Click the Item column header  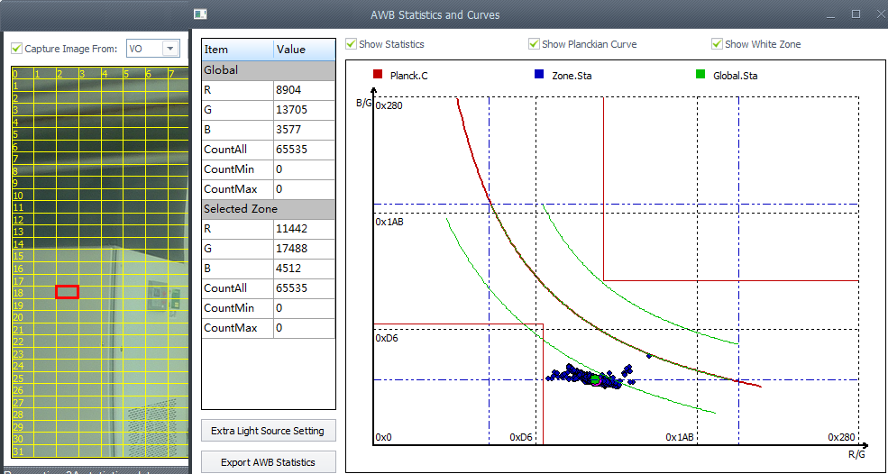coord(236,50)
